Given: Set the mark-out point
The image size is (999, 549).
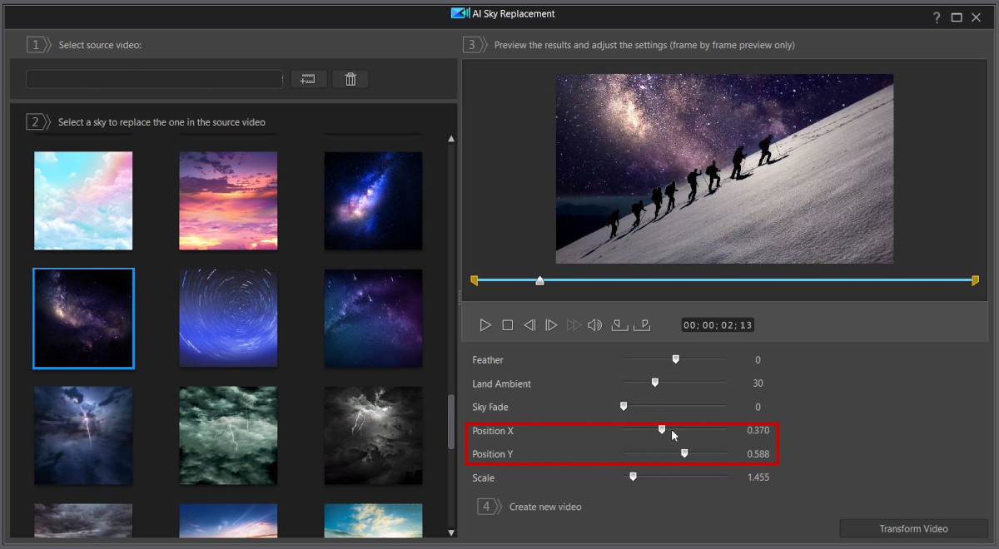Looking at the screenshot, I should [642, 325].
